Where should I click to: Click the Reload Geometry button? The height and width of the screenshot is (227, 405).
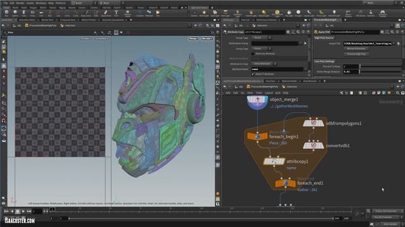356,49
